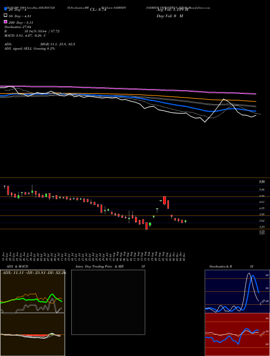Select the '50 Day = 4.31' legend label

20,16
